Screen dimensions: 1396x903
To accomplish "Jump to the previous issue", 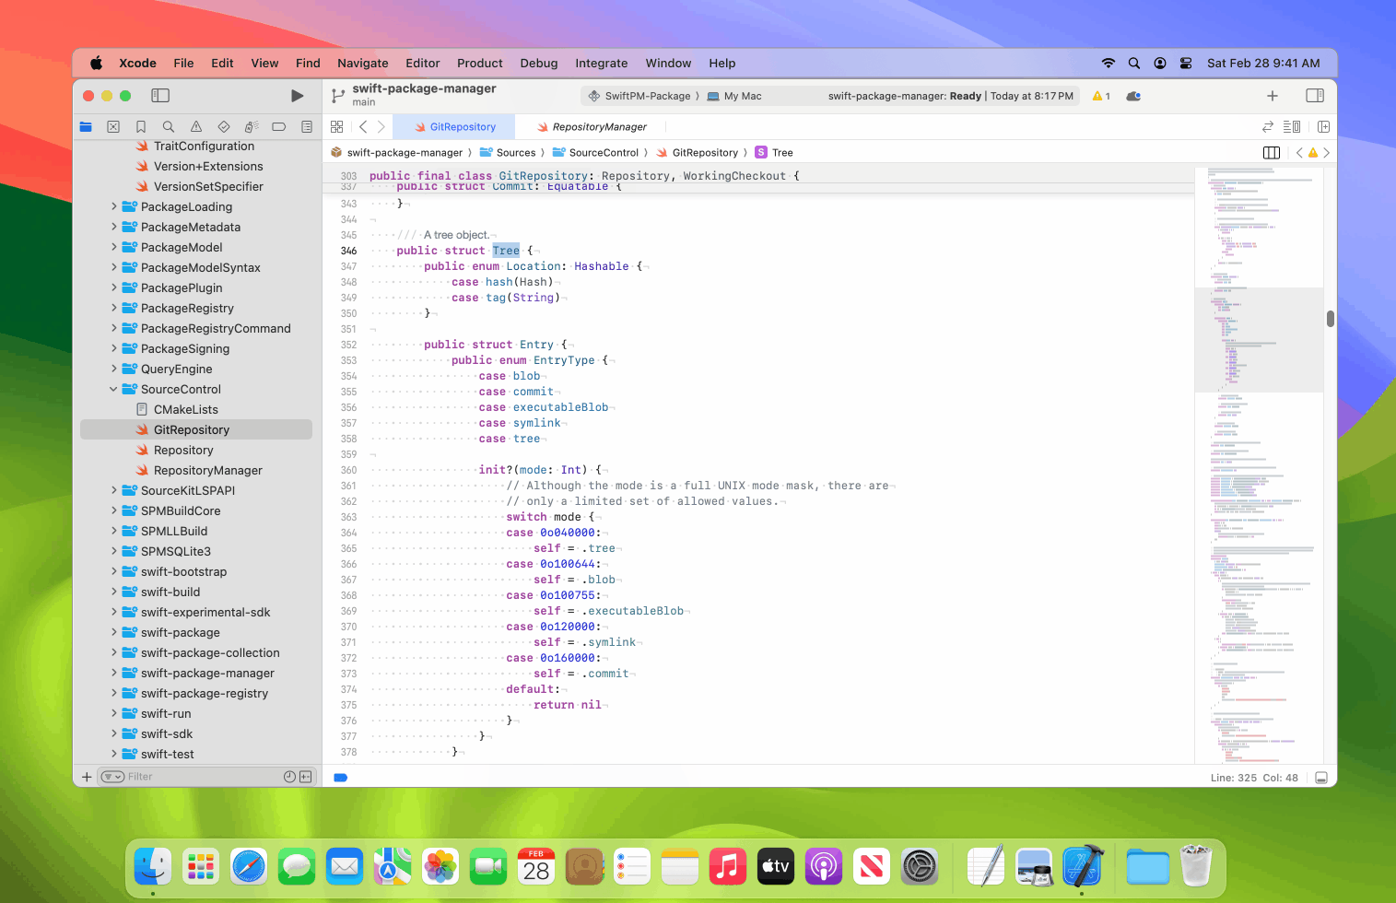I will 1299,153.
